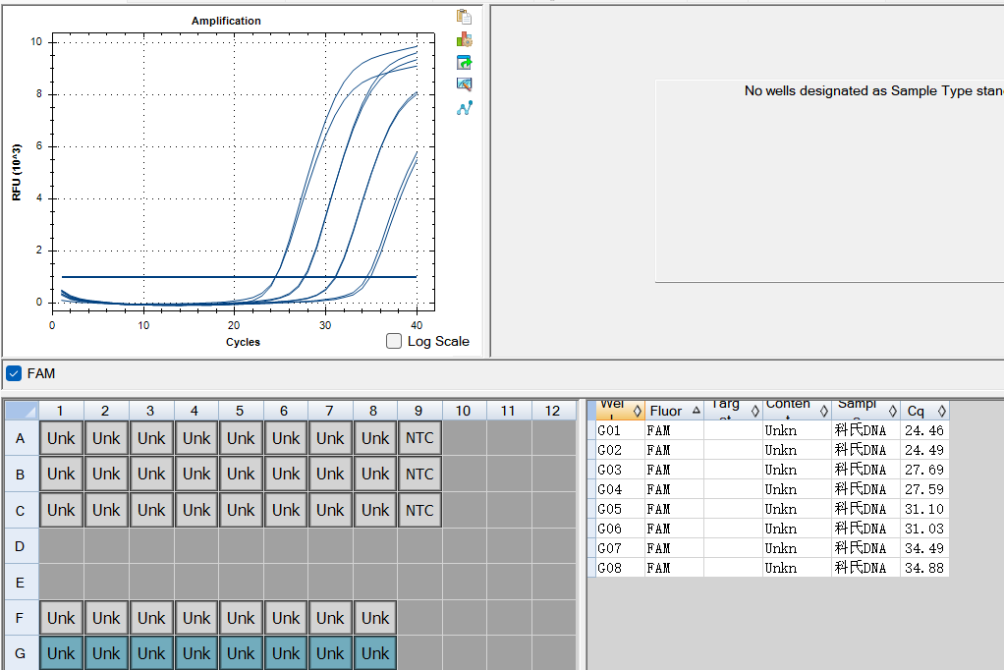1004x670 pixels.
Task: Select plate row C header
Action: tap(22, 511)
